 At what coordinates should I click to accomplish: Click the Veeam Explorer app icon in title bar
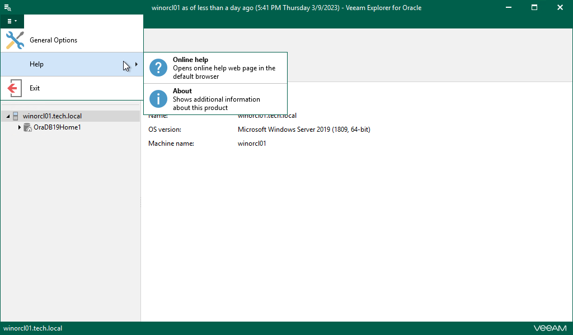tap(8, 7)
